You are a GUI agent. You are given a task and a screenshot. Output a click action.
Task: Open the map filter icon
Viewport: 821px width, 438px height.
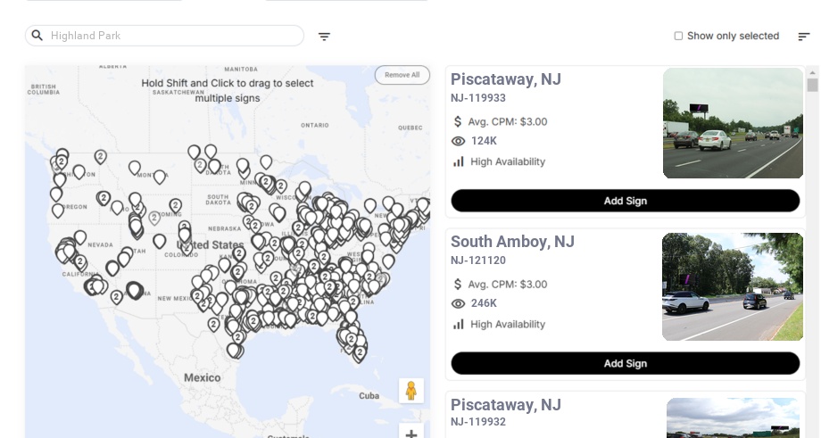325,37
